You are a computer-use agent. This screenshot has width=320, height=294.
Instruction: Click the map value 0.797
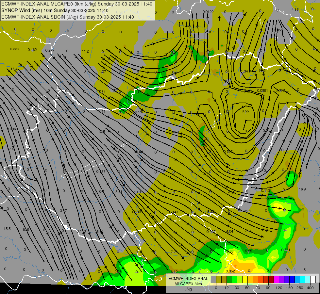click(228, 152)
